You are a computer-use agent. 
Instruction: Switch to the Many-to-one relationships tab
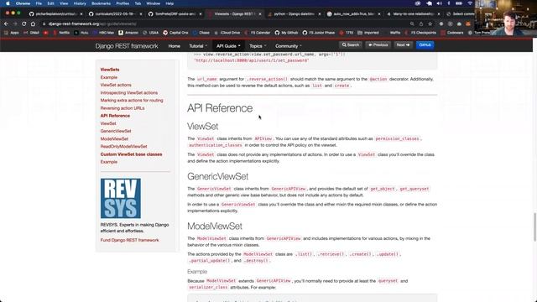[x=413, y=14]
